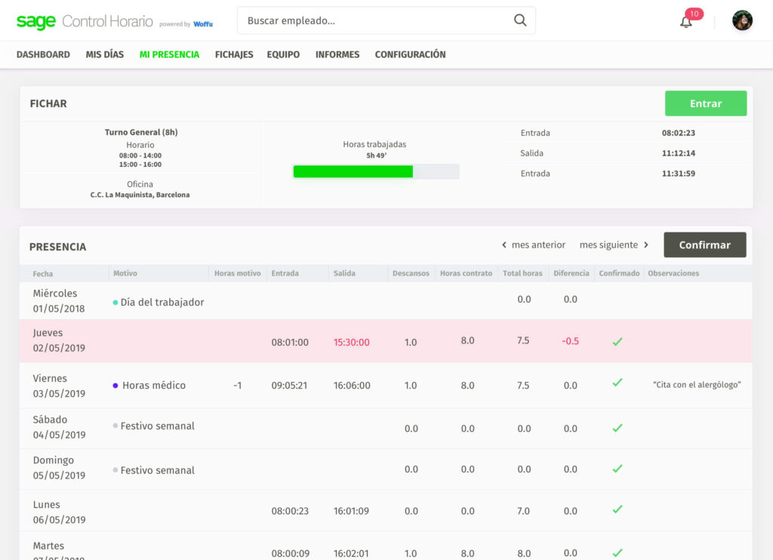
Task: Open the user profile avatar
Action: point(742,20)
